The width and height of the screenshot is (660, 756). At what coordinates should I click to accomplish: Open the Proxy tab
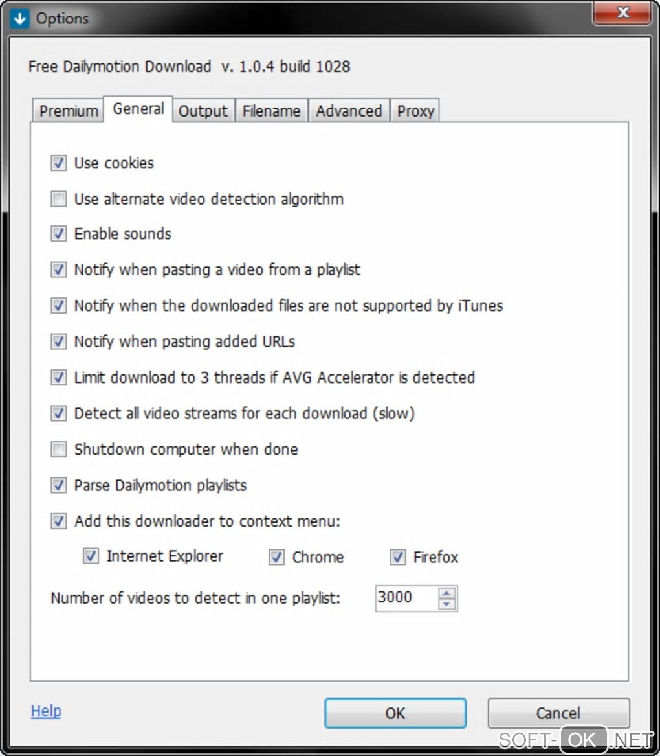click(x=415, y=111)
